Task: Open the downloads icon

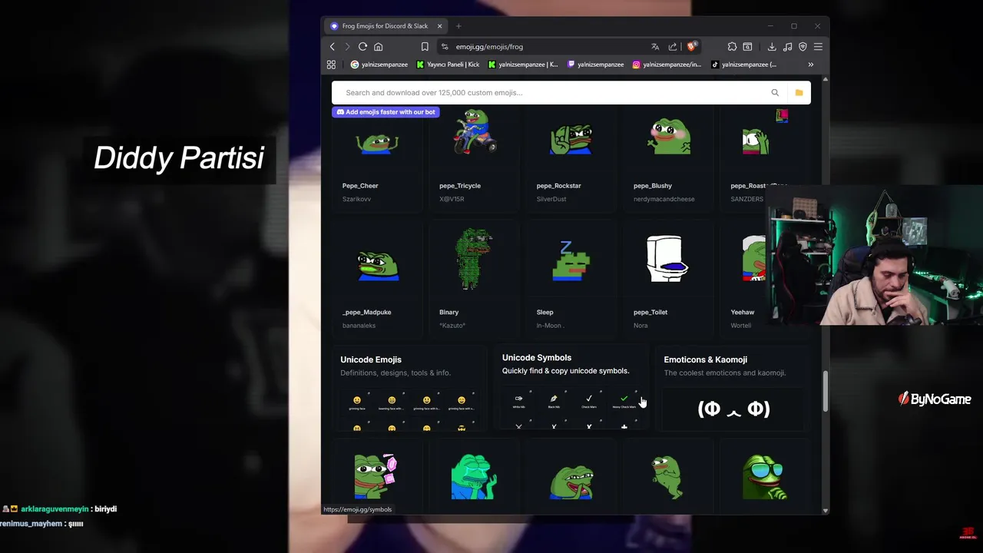Action: [x=772, y=47]
